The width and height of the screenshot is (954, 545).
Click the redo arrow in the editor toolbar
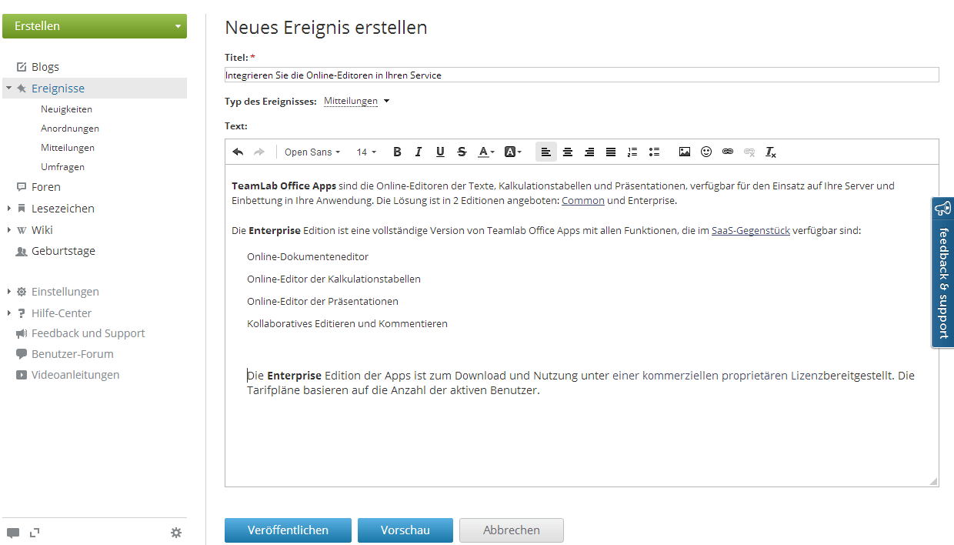(259, 152)
